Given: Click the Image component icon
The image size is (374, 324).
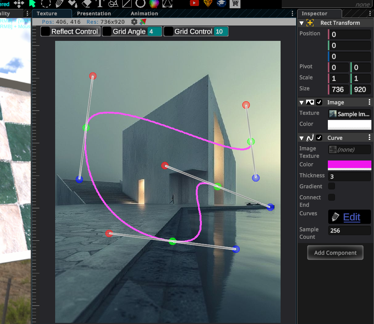Looking at the screenshot, I should [310, 102].
